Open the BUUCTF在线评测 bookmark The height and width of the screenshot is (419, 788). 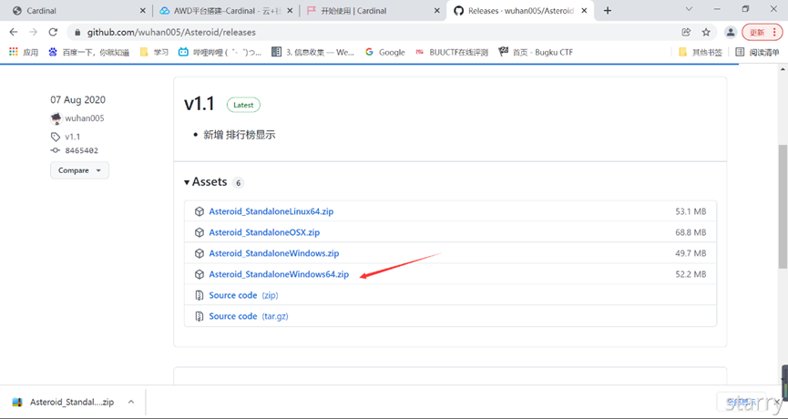(x=452, y=52)
